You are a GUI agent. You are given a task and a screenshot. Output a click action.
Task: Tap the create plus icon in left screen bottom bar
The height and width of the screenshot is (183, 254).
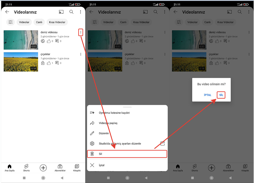point(43,168)
